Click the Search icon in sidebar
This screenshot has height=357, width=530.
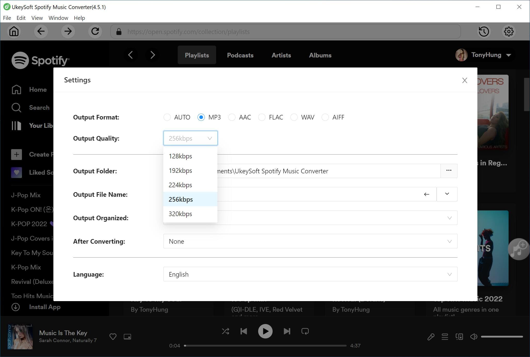coord(16,107)
